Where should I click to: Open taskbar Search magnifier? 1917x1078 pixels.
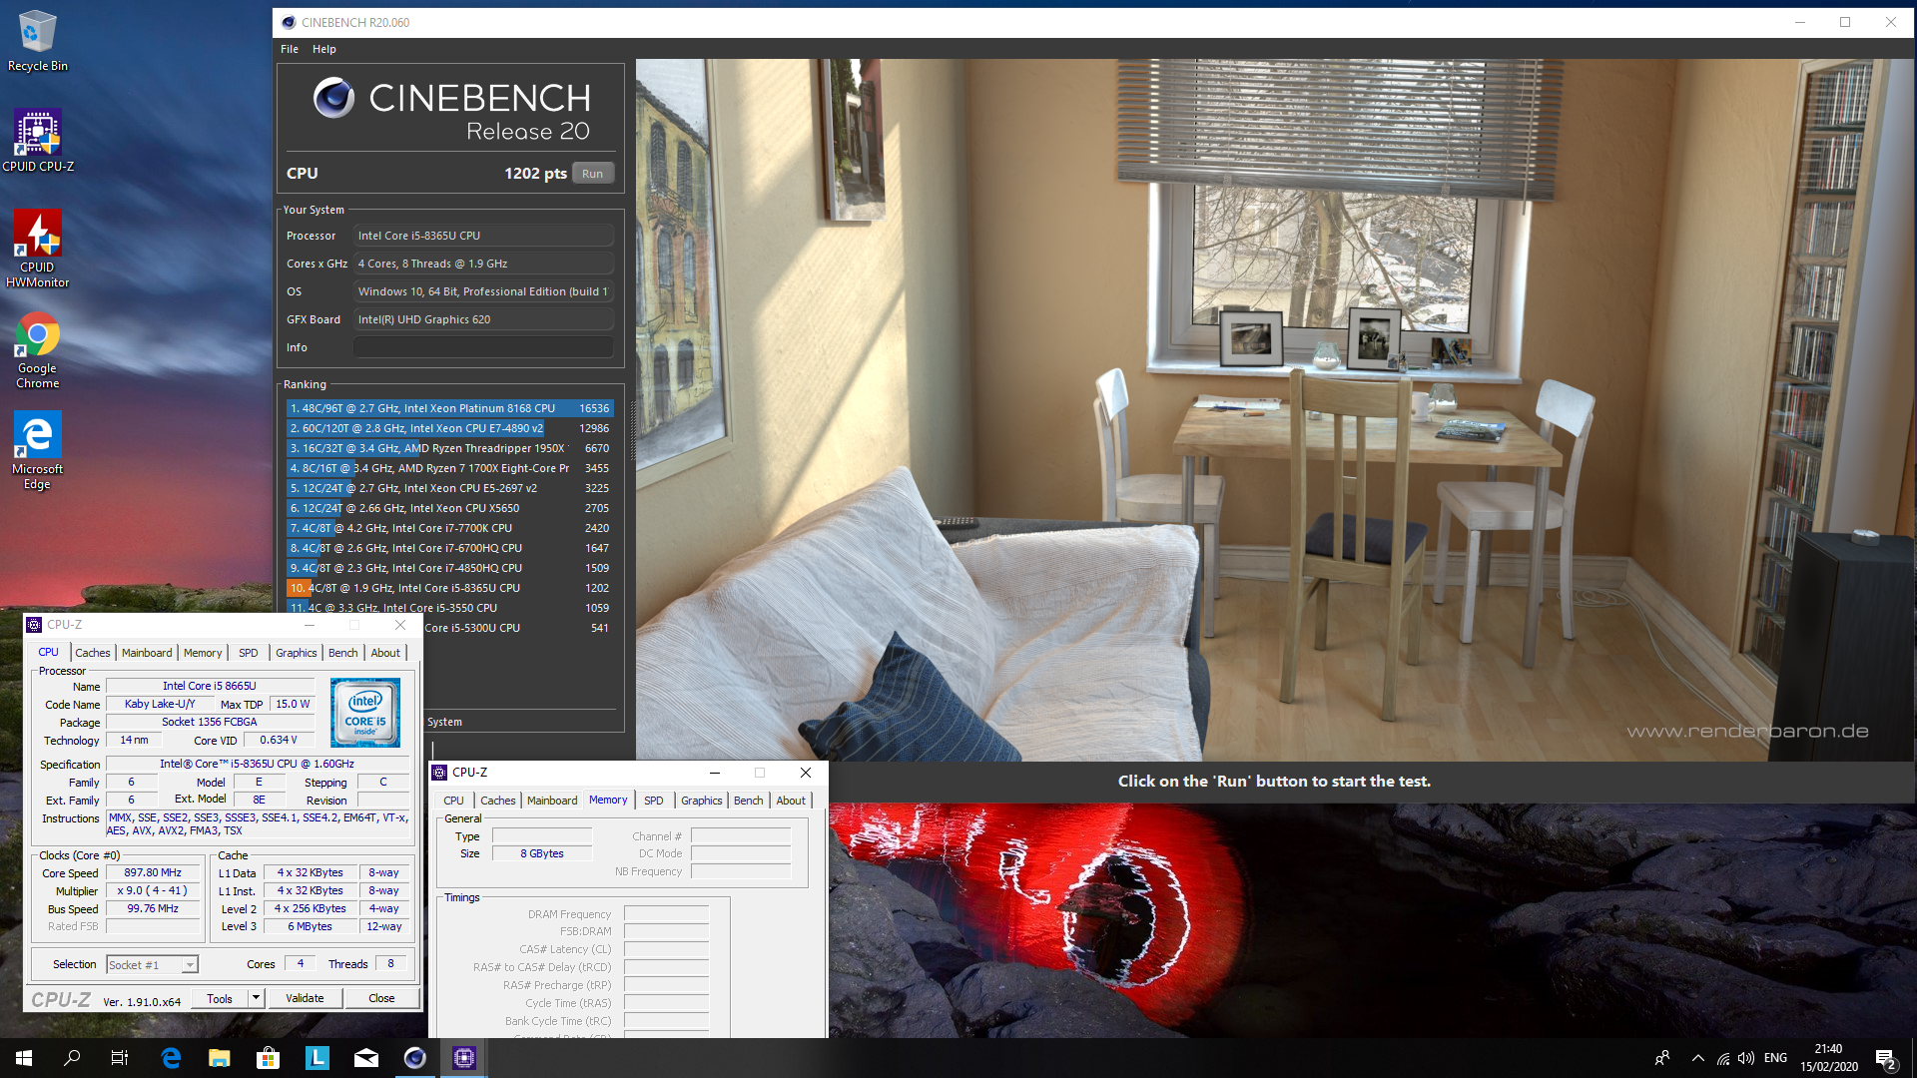tap(72, 1058)
